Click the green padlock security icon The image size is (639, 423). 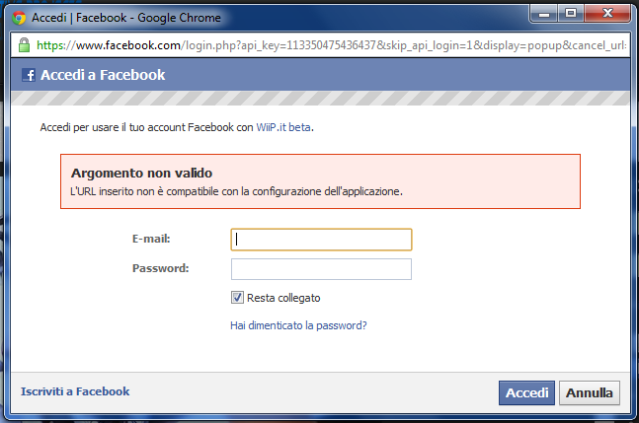[x=24, y=45]
